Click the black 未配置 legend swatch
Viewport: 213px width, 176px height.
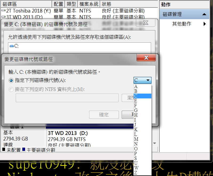pyautogui.click(x=3, y=150)
